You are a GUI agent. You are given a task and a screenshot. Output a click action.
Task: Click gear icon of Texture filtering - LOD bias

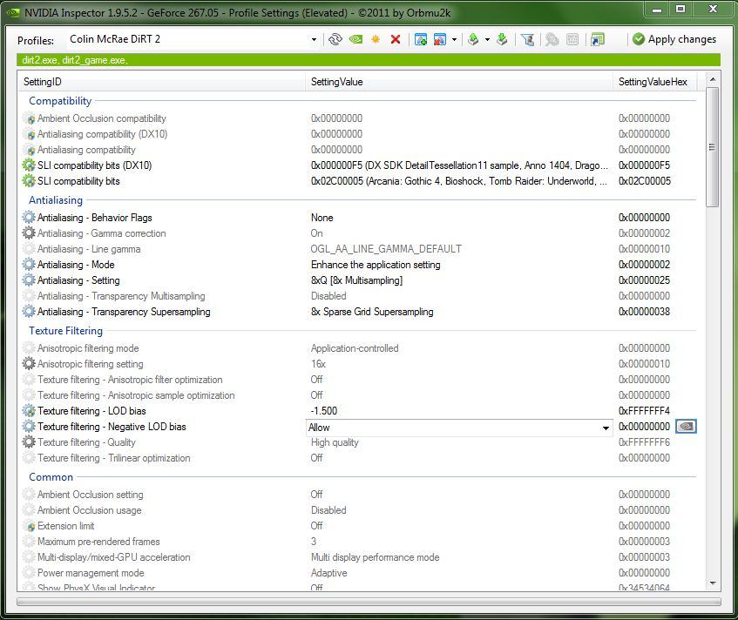29,411
